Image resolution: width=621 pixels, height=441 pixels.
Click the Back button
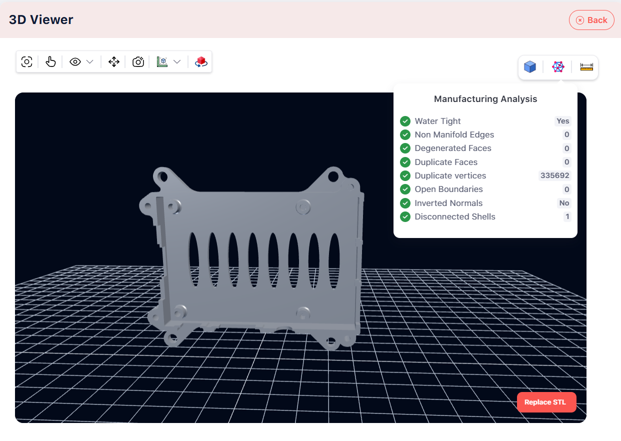[591, 20]
